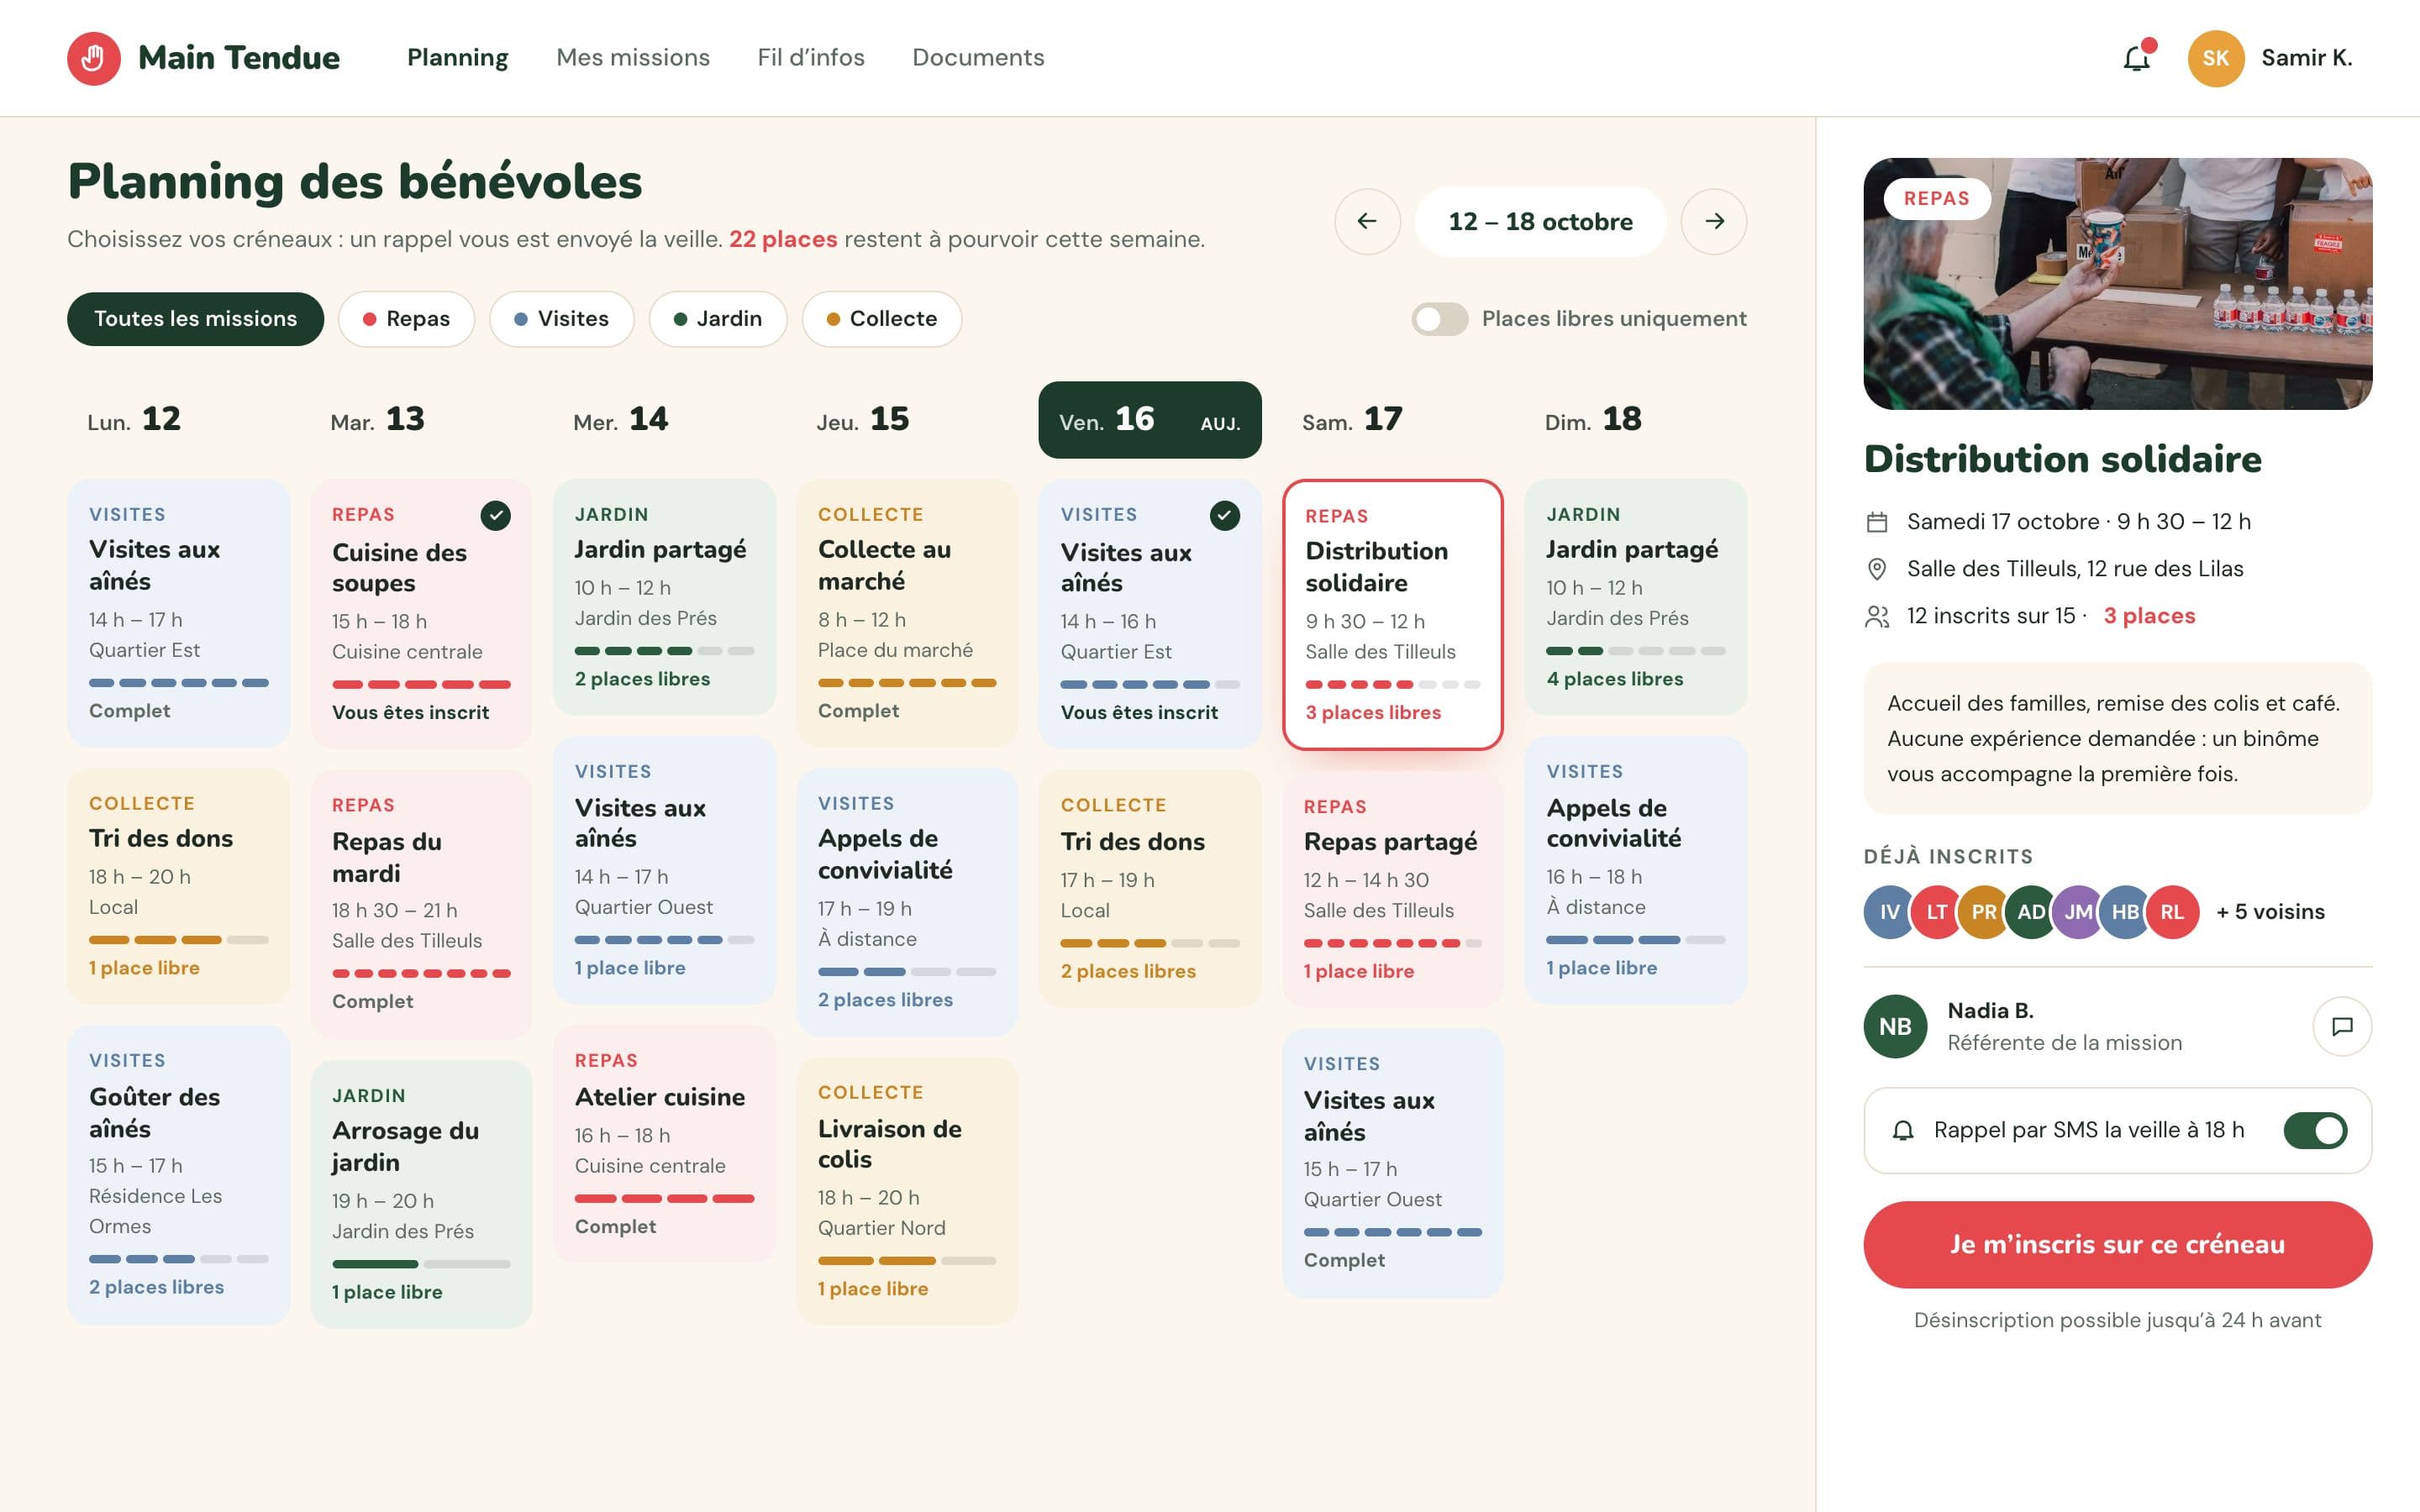Viewport: 2420px width, 1512px height.
Task: Open Tri des dons Friday card
Action: coord(1150,888)
